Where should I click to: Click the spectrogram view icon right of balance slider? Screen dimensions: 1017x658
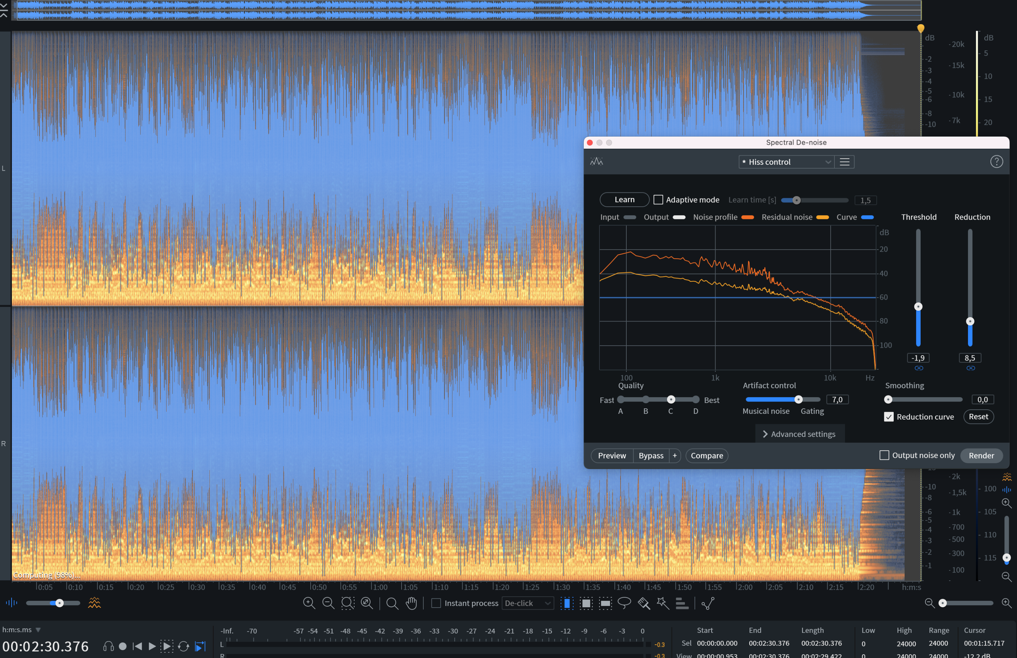coord(94,603)
